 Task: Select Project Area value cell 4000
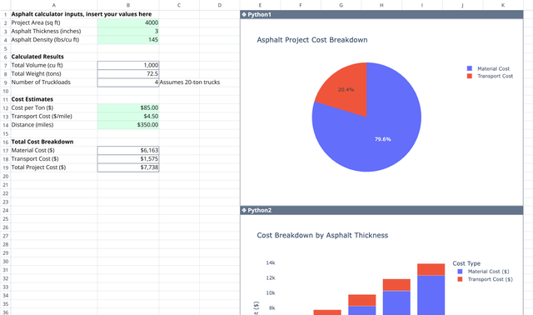pyautogui.click(x=128, y=22)
